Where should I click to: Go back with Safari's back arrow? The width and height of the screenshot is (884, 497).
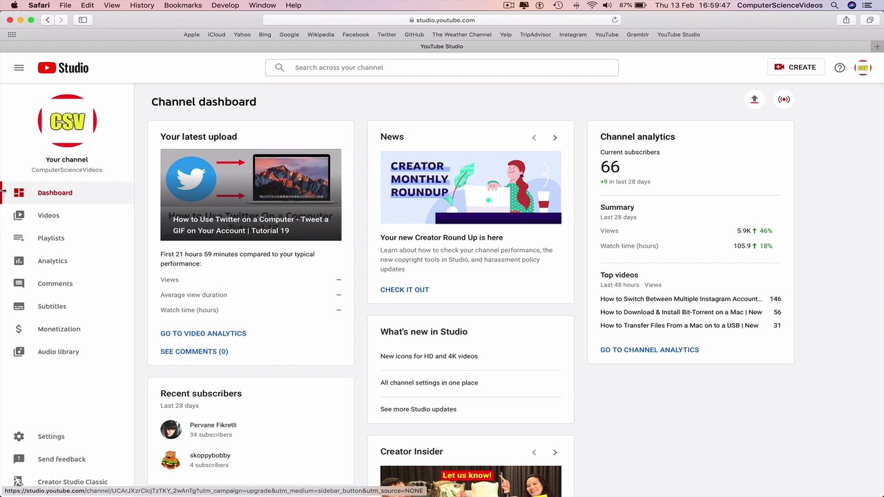(x=48, y=20)
